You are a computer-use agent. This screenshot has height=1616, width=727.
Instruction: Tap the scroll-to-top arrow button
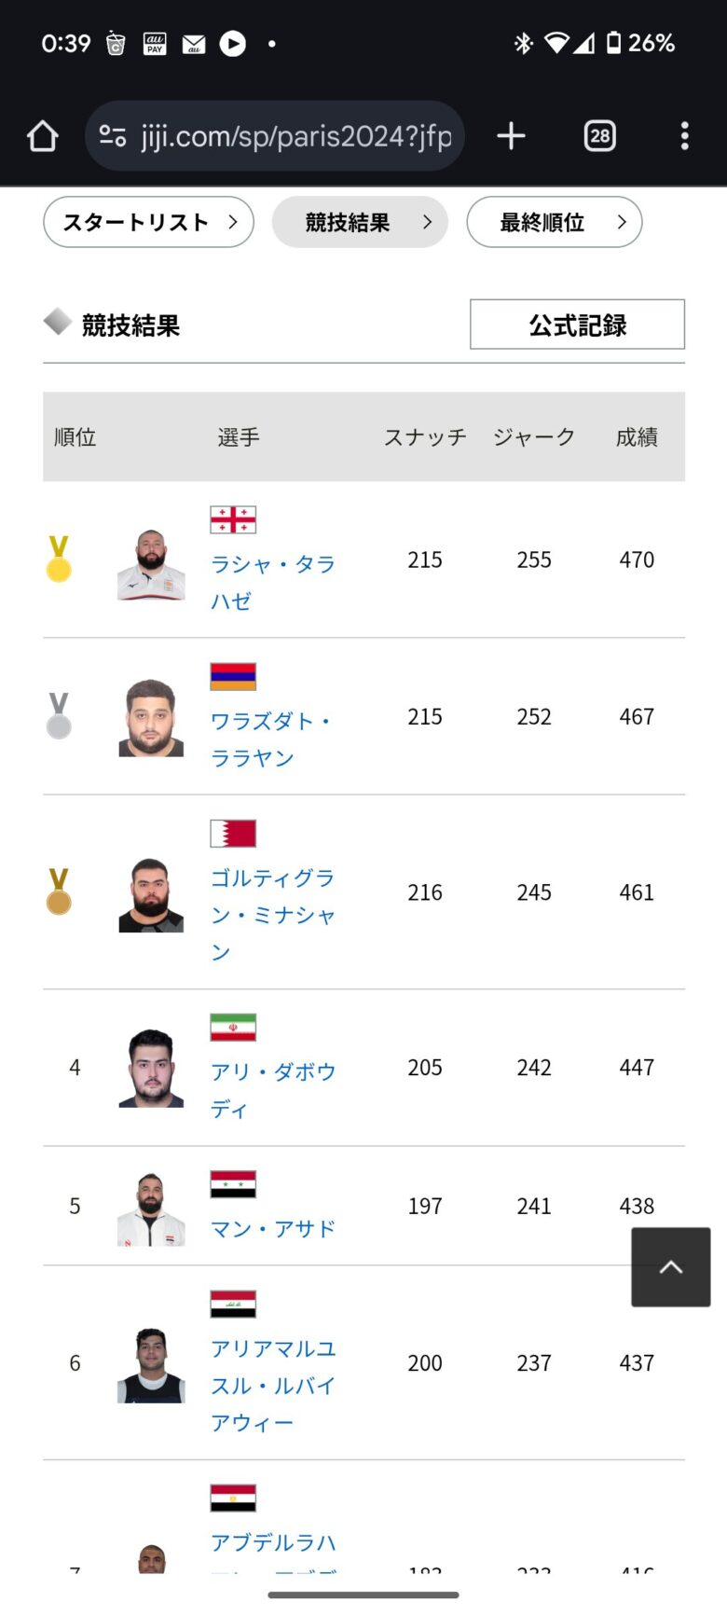[x=671, y=1266]
